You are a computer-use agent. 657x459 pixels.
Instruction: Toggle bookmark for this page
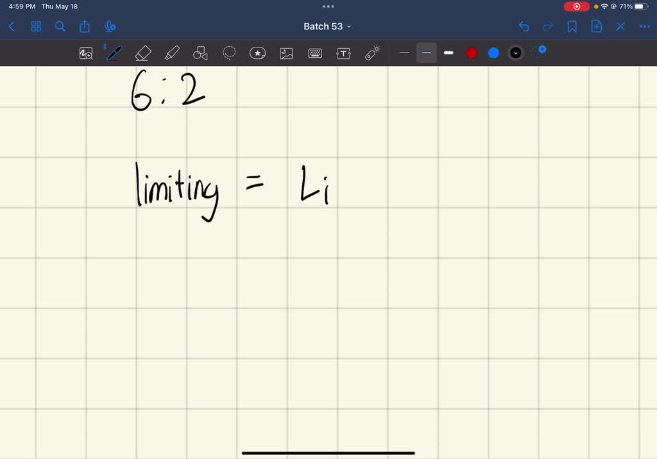(572, 26)
